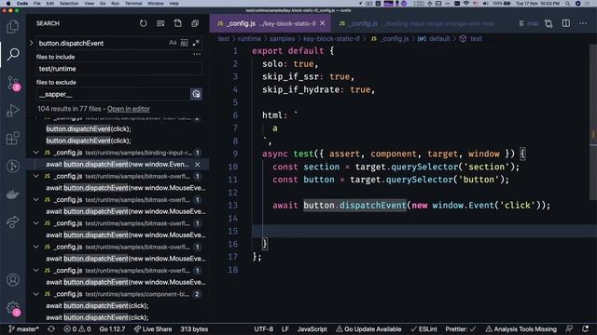Click the Open in editor link
Screen dimensions: 597x335
click(x=129, y=109)
